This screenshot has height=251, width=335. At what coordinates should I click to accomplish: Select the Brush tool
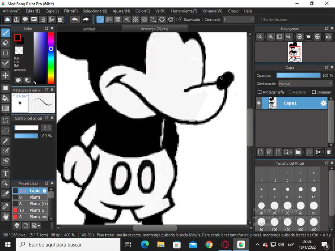pyautogui.click(x=6, y=33)
